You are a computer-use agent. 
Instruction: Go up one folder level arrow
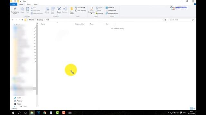(22, 20)
